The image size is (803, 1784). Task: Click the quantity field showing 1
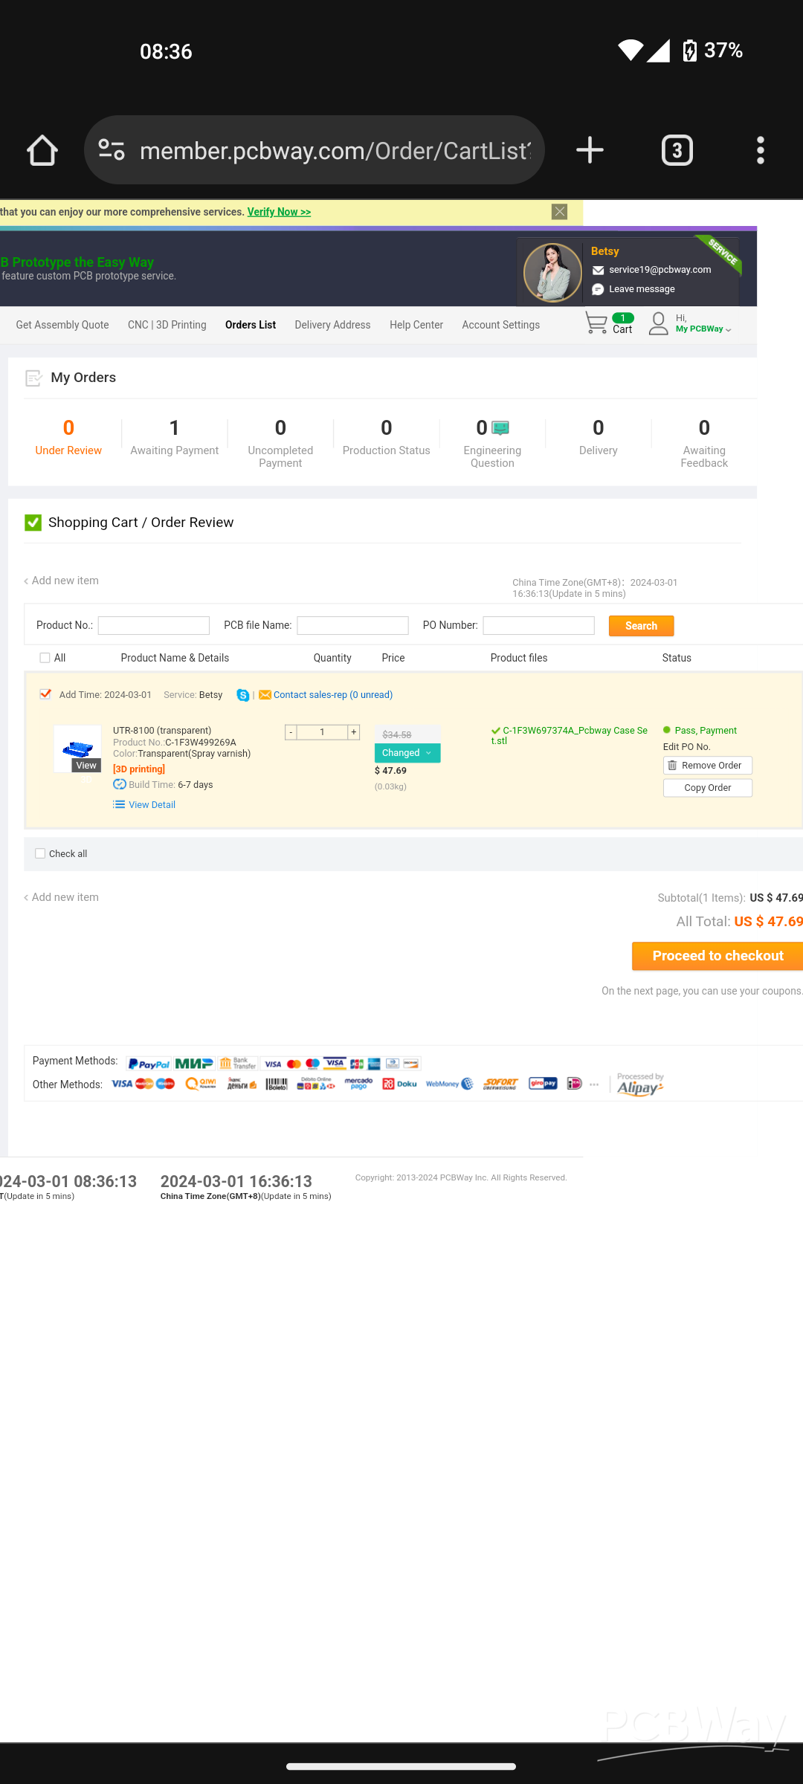[x=323, y=732]
